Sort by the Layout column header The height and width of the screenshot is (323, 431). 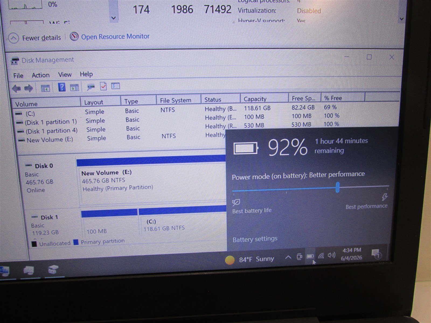[x=100, y=102]
